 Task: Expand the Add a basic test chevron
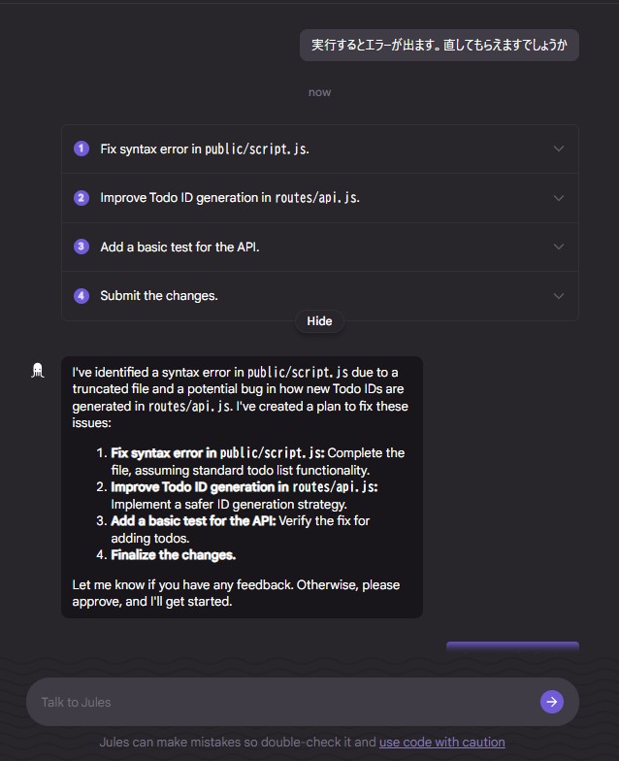558,247
